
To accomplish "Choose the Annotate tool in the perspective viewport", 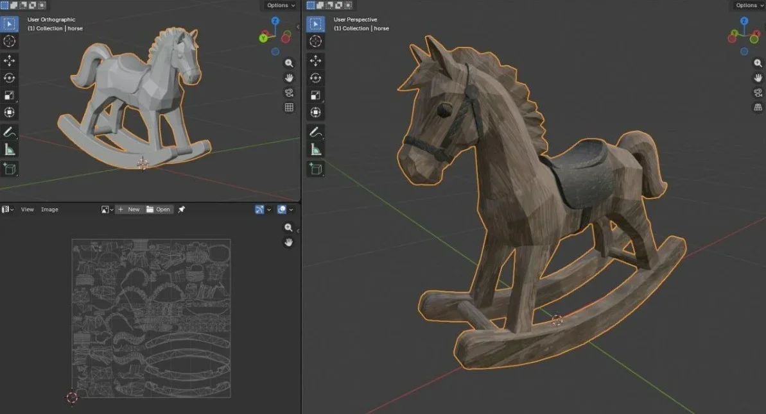I will [x=316, y=133].
